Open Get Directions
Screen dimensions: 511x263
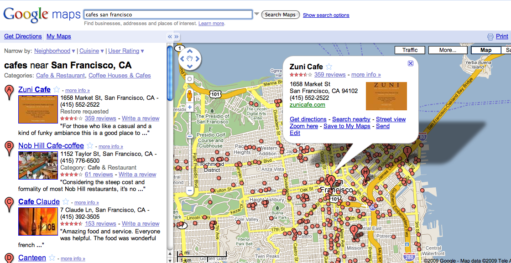click(23, 36)
